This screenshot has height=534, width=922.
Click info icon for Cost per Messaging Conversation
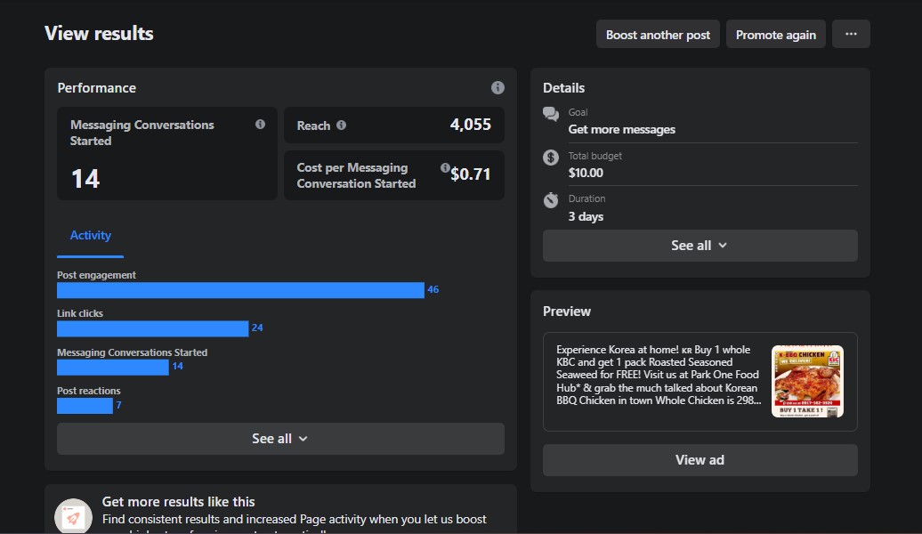pyautogui.click(x=445, y=167)
